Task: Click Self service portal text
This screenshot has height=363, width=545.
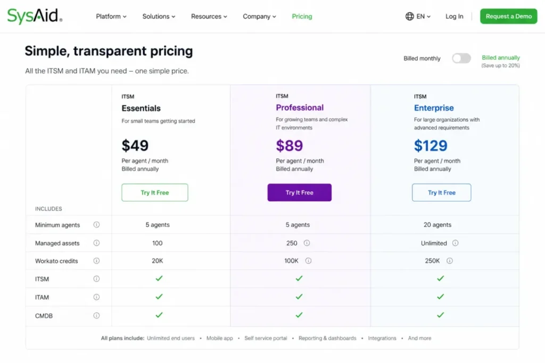Action: coord(266,338)
